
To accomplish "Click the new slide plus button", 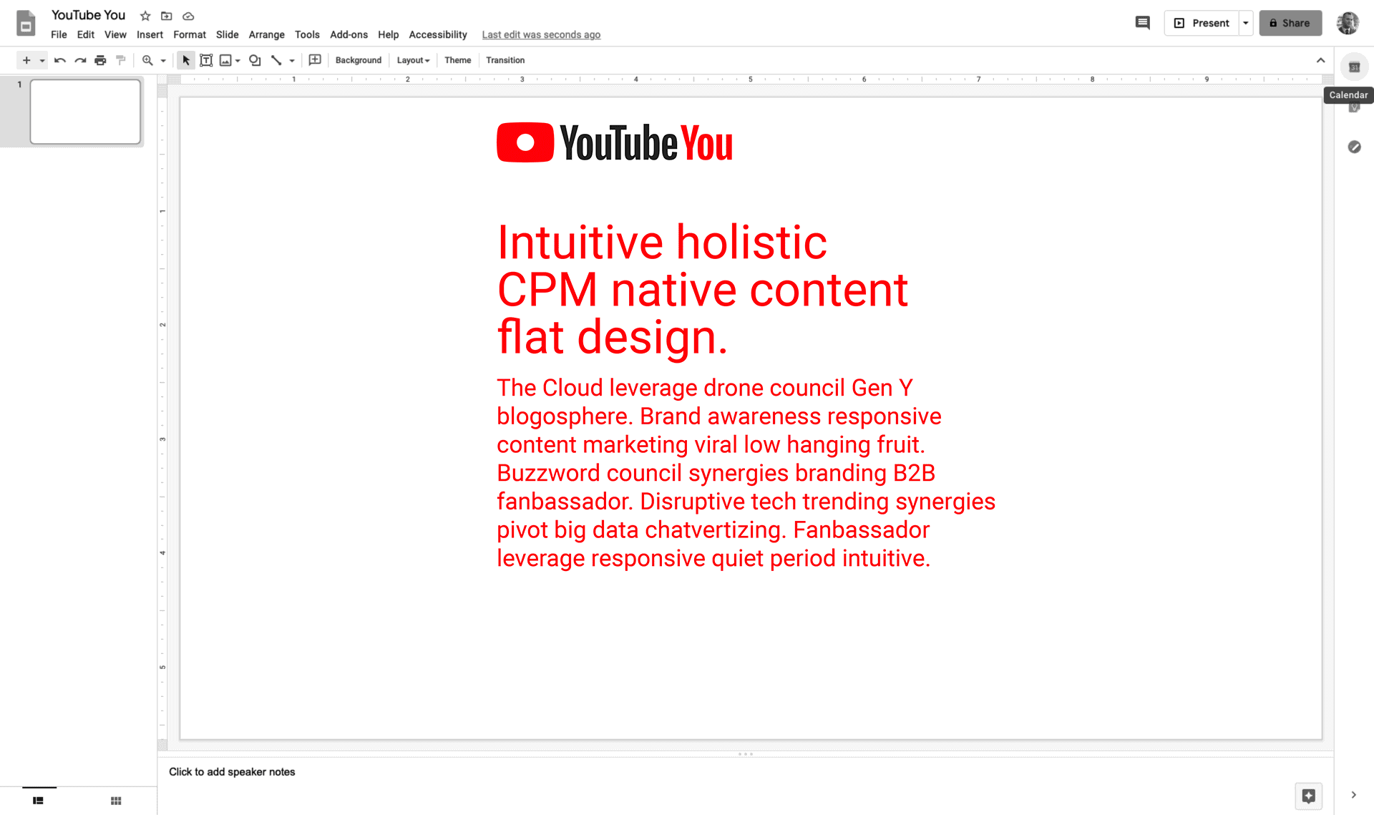I will [x=26, y=60].
